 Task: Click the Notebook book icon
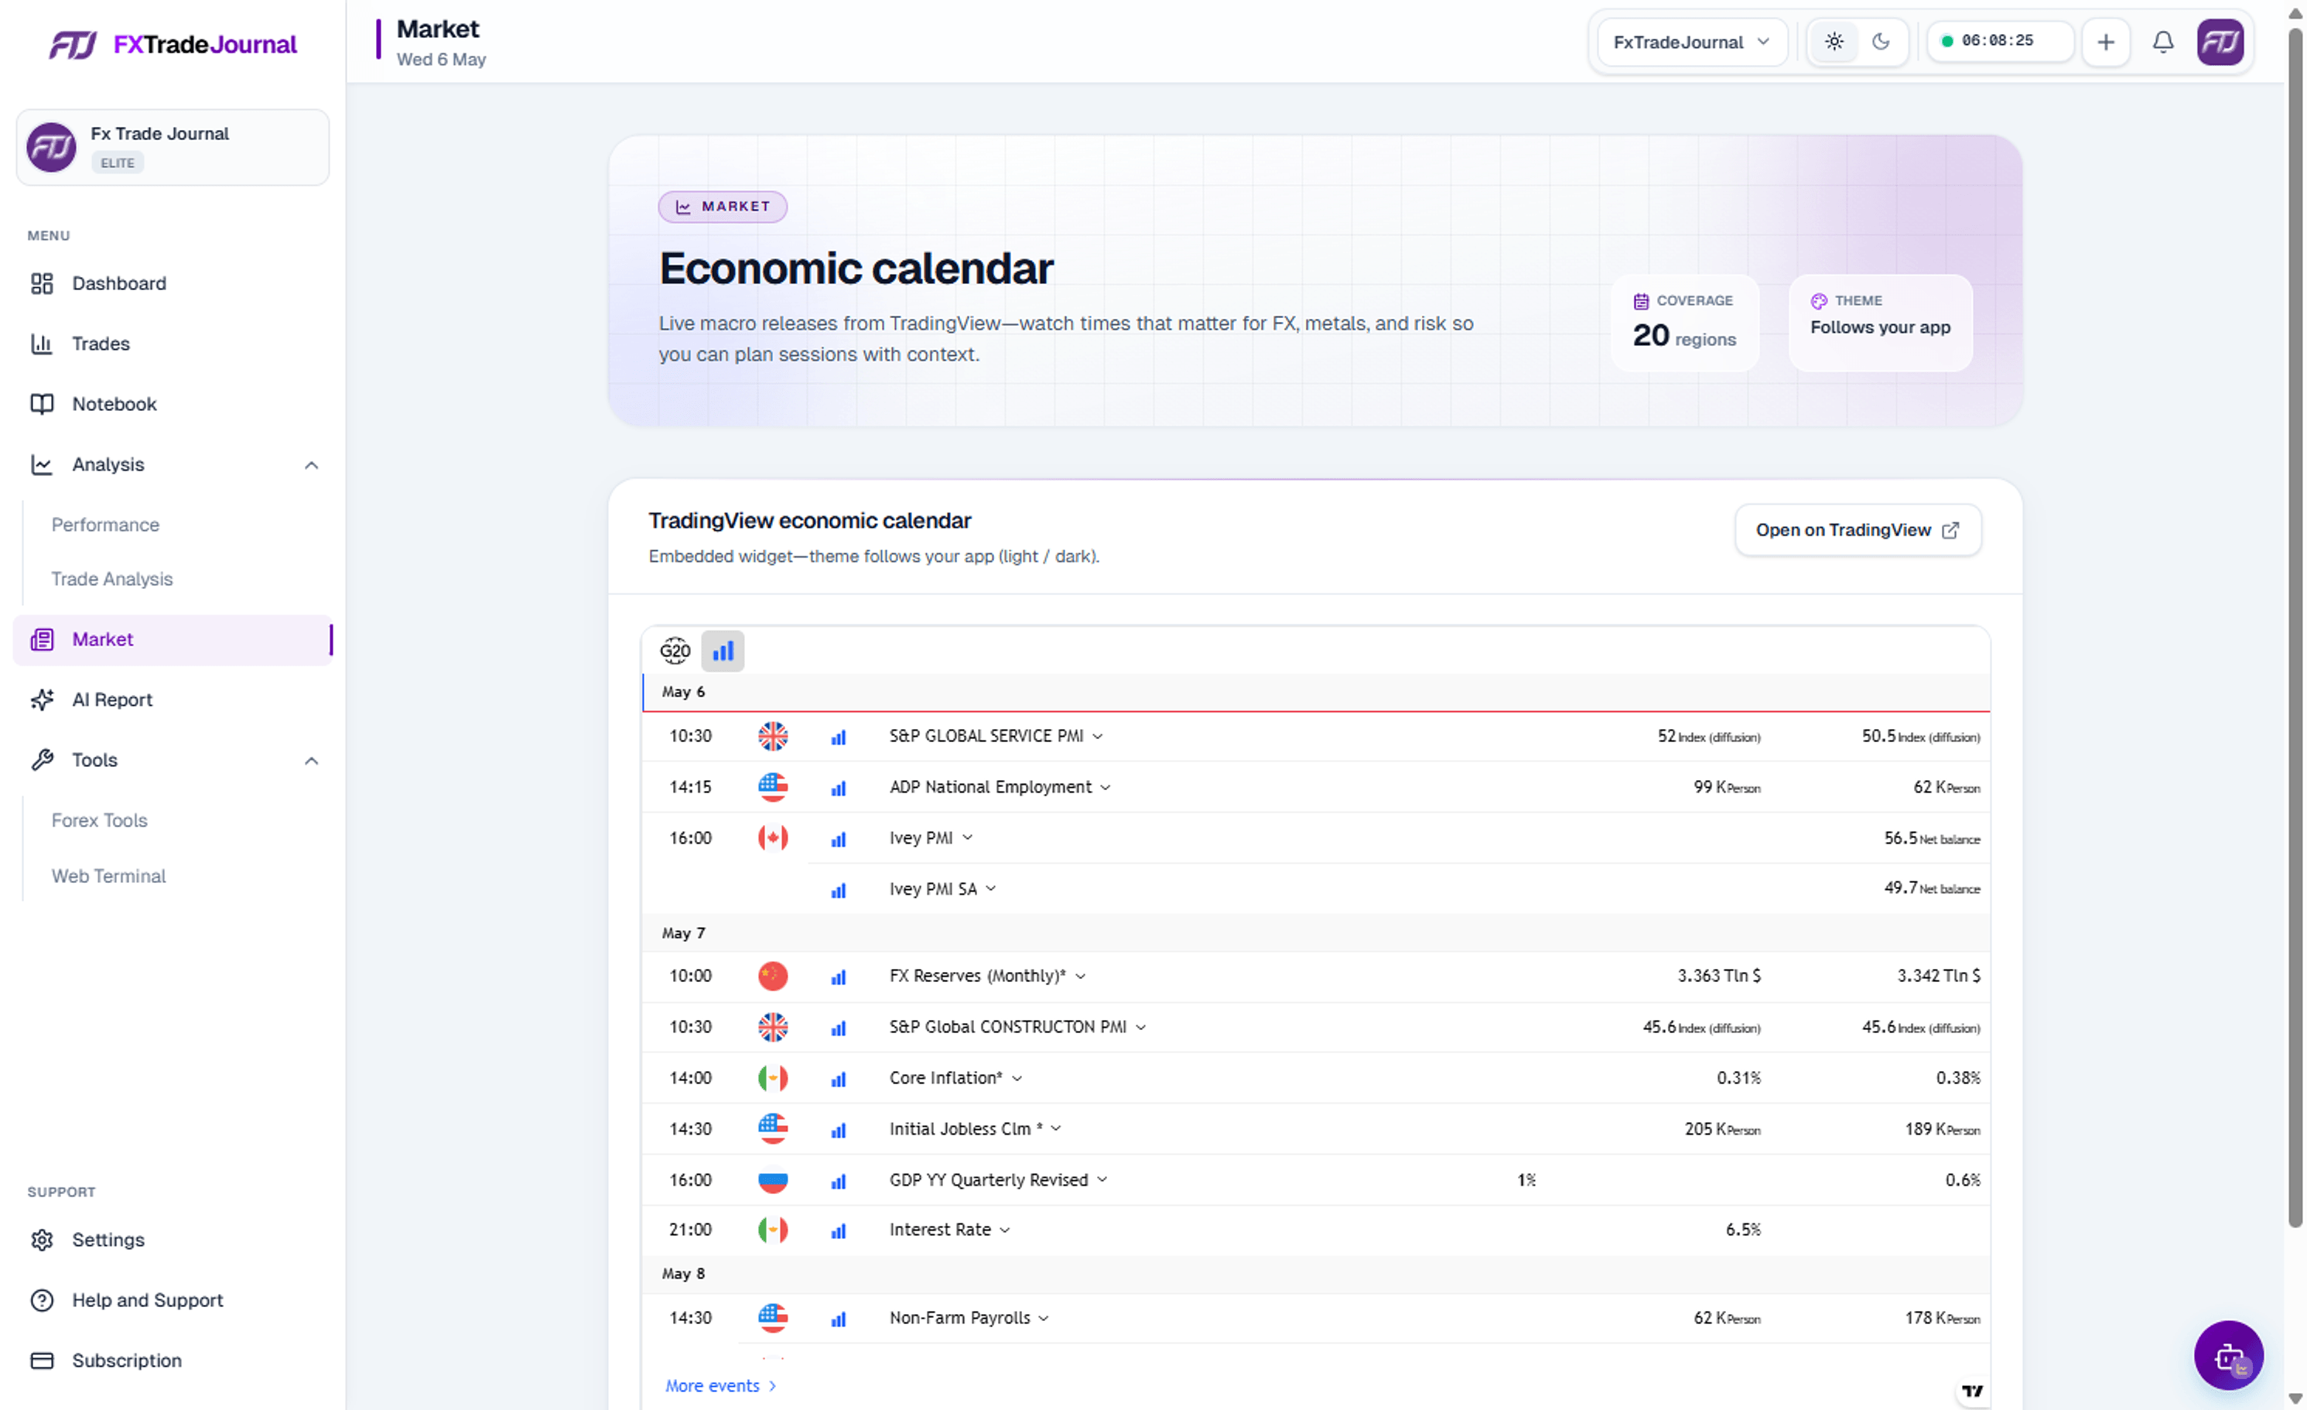pos(42,405)
